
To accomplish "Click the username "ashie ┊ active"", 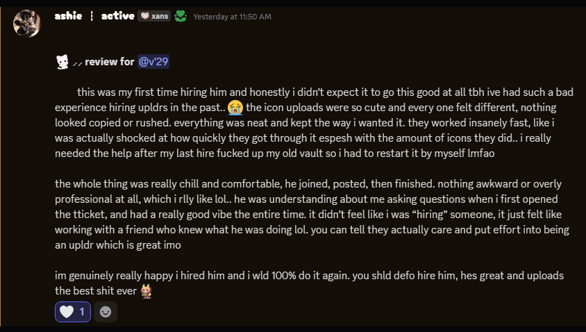I will coord(94,15).
